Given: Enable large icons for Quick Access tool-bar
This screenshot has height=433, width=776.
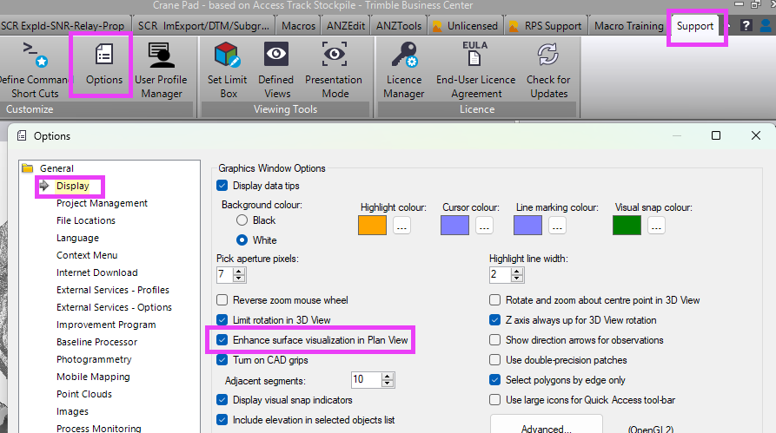Looking at the screenshot, I should tap(495, 399).
